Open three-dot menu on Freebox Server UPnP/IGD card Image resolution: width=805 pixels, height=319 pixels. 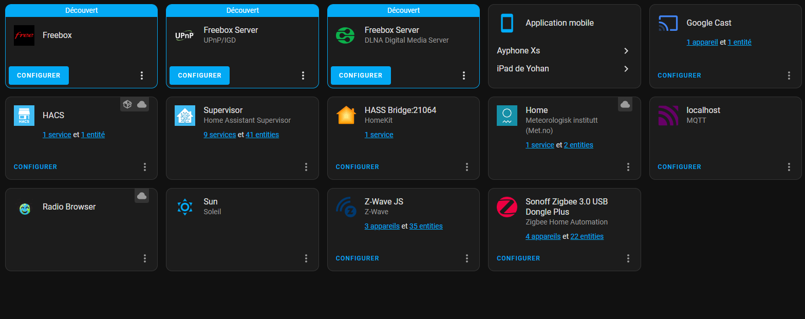click(303, 76)
